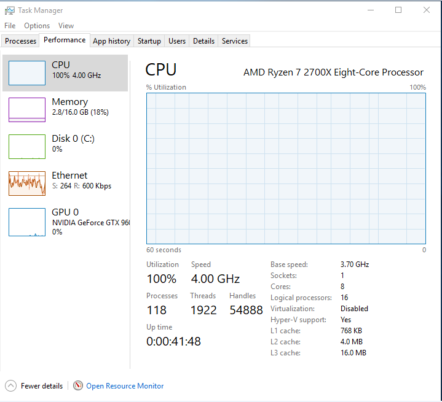Switch to the App history tab
The height and width of the screenshot is (402, 442).
[111, 41]
